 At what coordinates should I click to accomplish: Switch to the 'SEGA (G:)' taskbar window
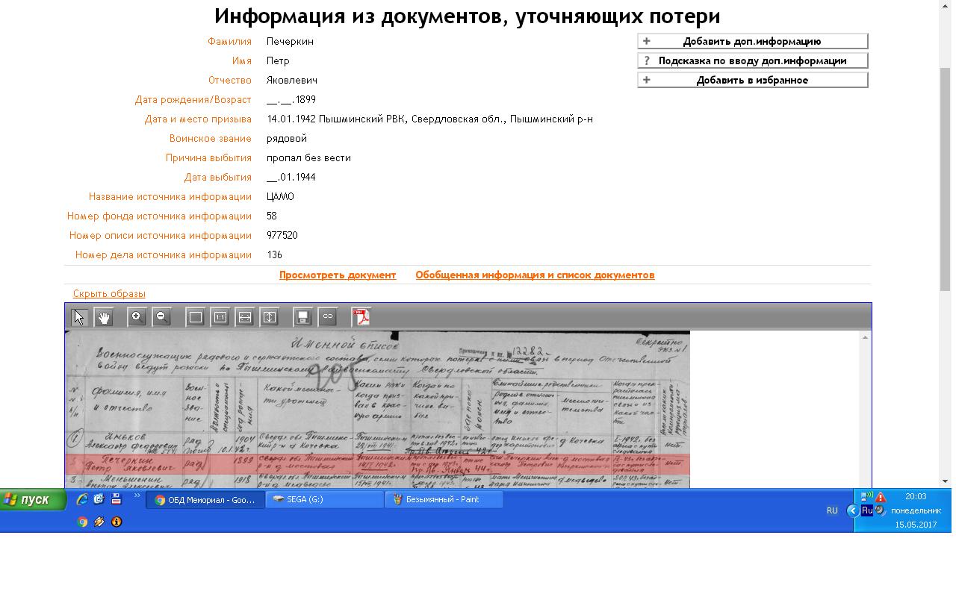[x=324, y=500]
